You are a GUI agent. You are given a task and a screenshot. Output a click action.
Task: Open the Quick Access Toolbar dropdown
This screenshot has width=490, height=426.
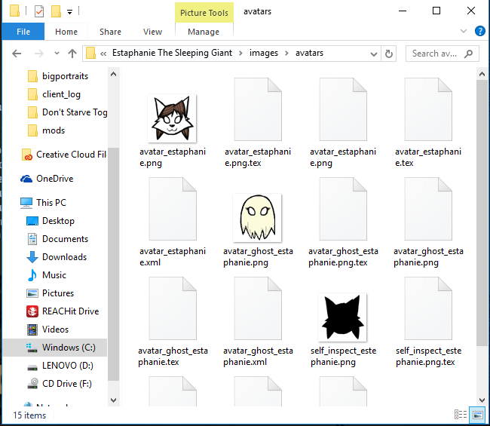(69, 11)
